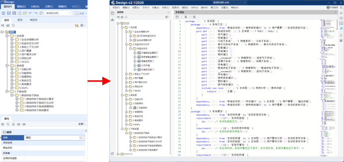Image resolution: width=344 pixels, height=162 pixels.
Task: Click the Home icon in MDesign toolbar
Action: point(4,13)
